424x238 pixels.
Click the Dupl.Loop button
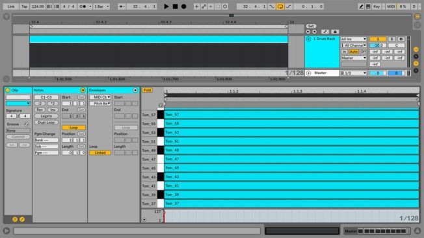(x=46, y=123)
